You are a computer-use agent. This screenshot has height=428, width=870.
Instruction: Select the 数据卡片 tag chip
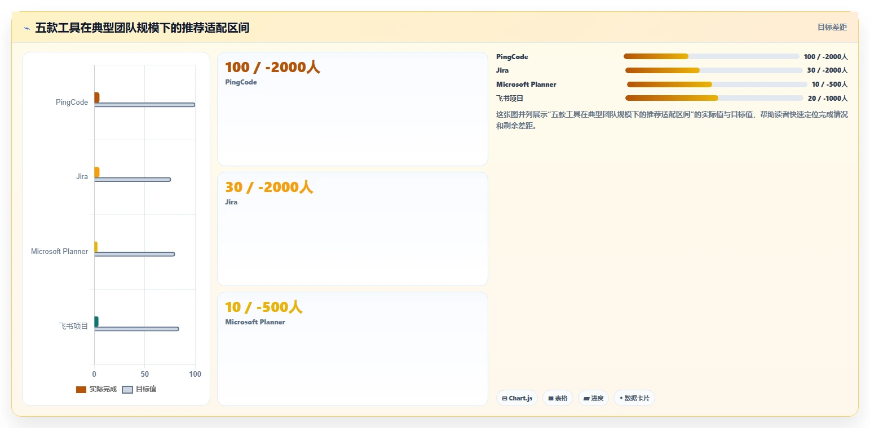point(634,398)
